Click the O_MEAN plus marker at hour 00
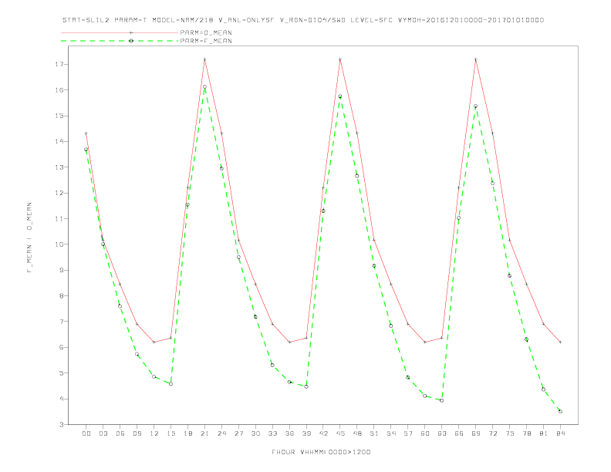 (86, 133)
